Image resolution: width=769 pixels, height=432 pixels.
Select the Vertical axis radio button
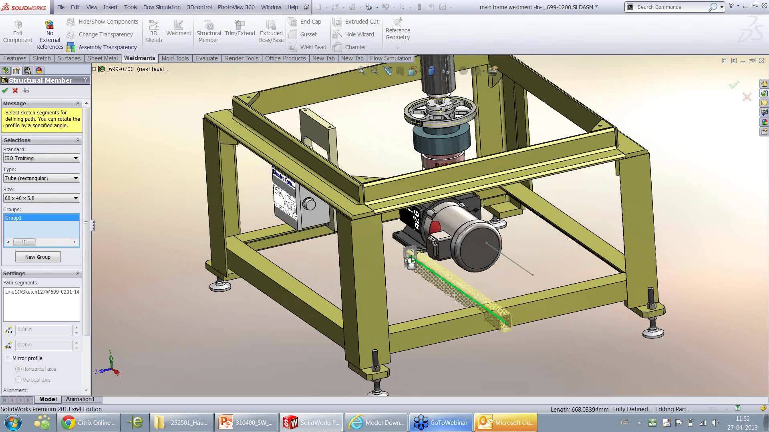tap(18, 379)
